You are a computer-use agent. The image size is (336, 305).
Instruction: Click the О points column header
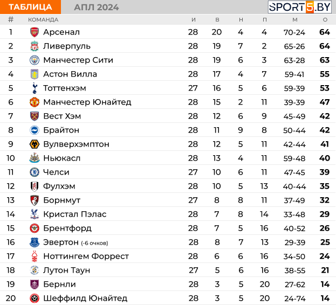tap(325, 20)
